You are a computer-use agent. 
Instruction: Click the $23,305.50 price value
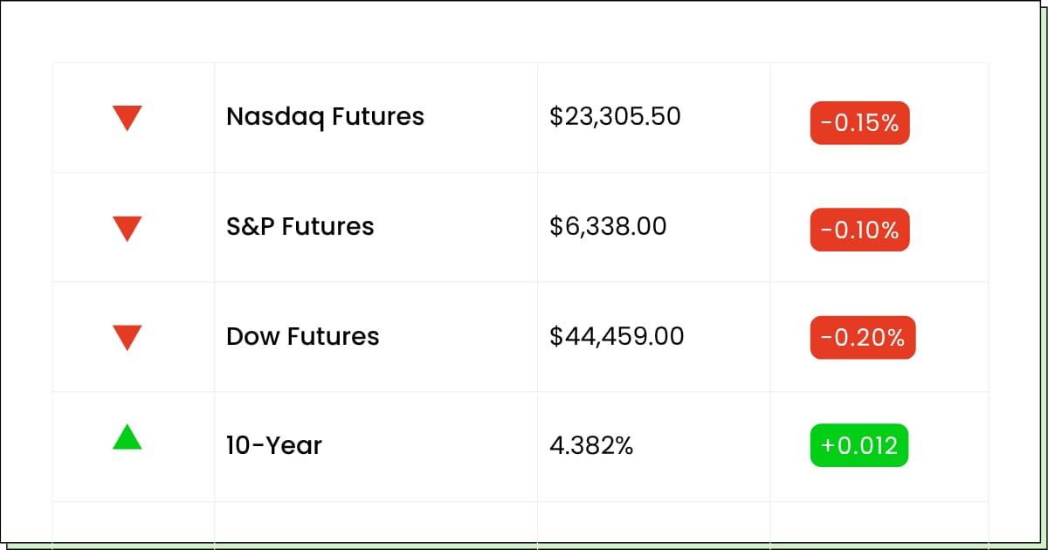coord(615,116)
